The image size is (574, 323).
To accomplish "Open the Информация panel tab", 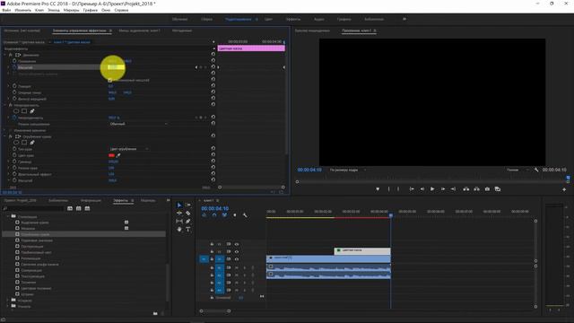I will point(91,201).
